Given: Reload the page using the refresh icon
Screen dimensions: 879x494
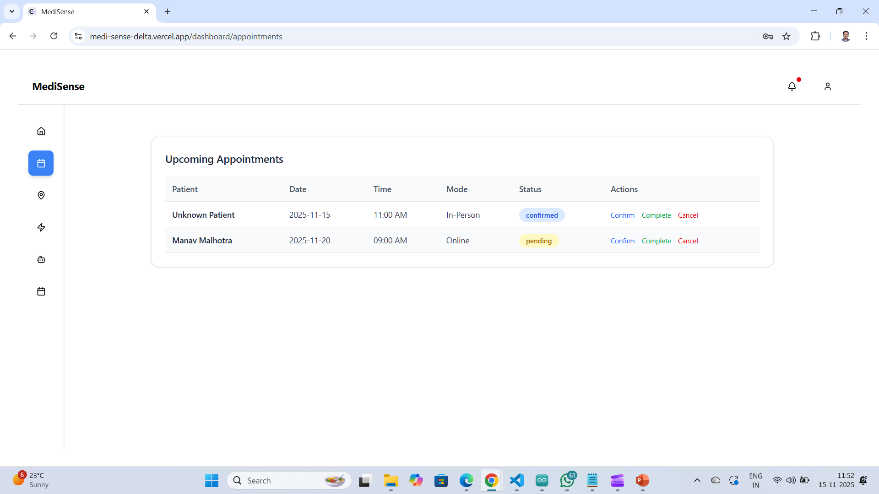Looking at the screenshot, I should [54, 36].
